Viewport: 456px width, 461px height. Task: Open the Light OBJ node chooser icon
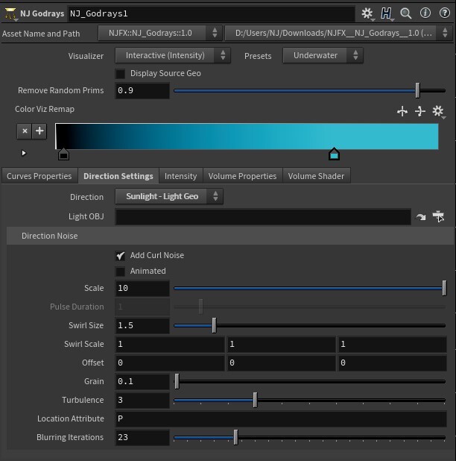point(438,216)
